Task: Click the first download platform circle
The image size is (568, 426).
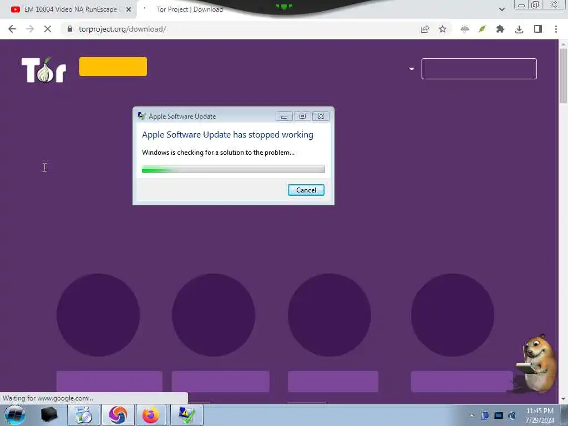Action: (98, 315)
